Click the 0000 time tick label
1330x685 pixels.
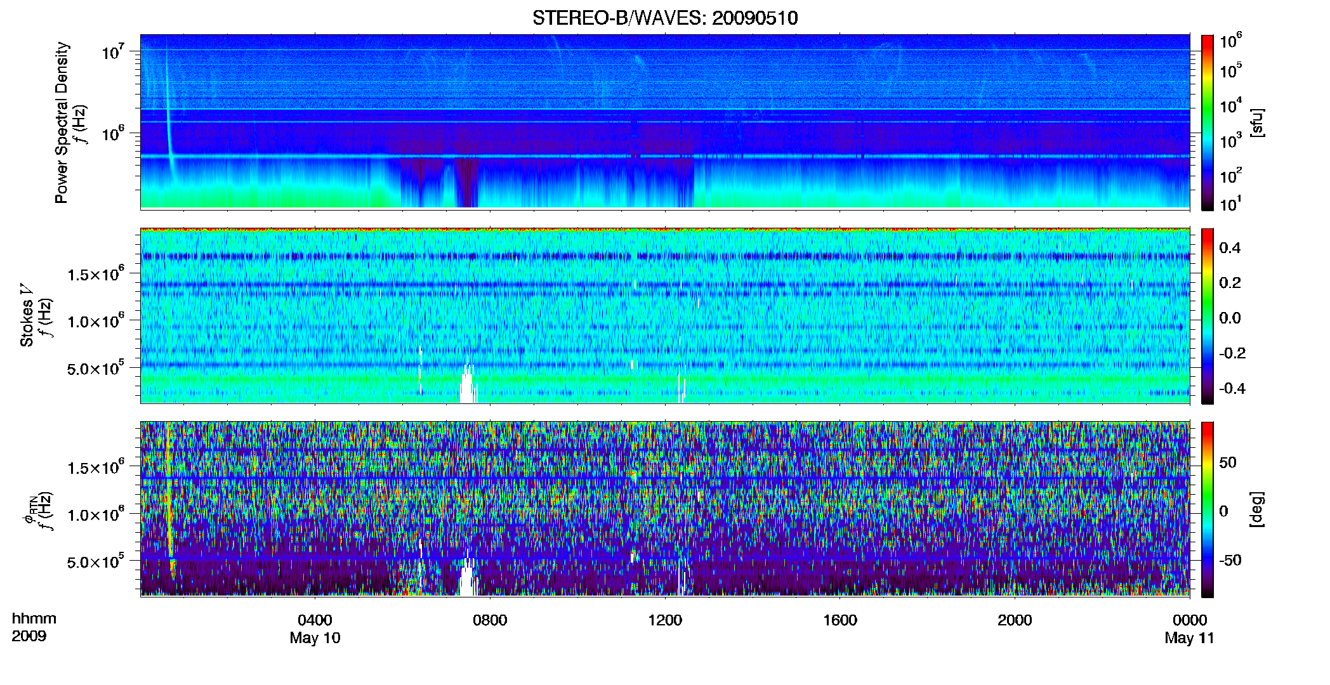pos(1190,620)
